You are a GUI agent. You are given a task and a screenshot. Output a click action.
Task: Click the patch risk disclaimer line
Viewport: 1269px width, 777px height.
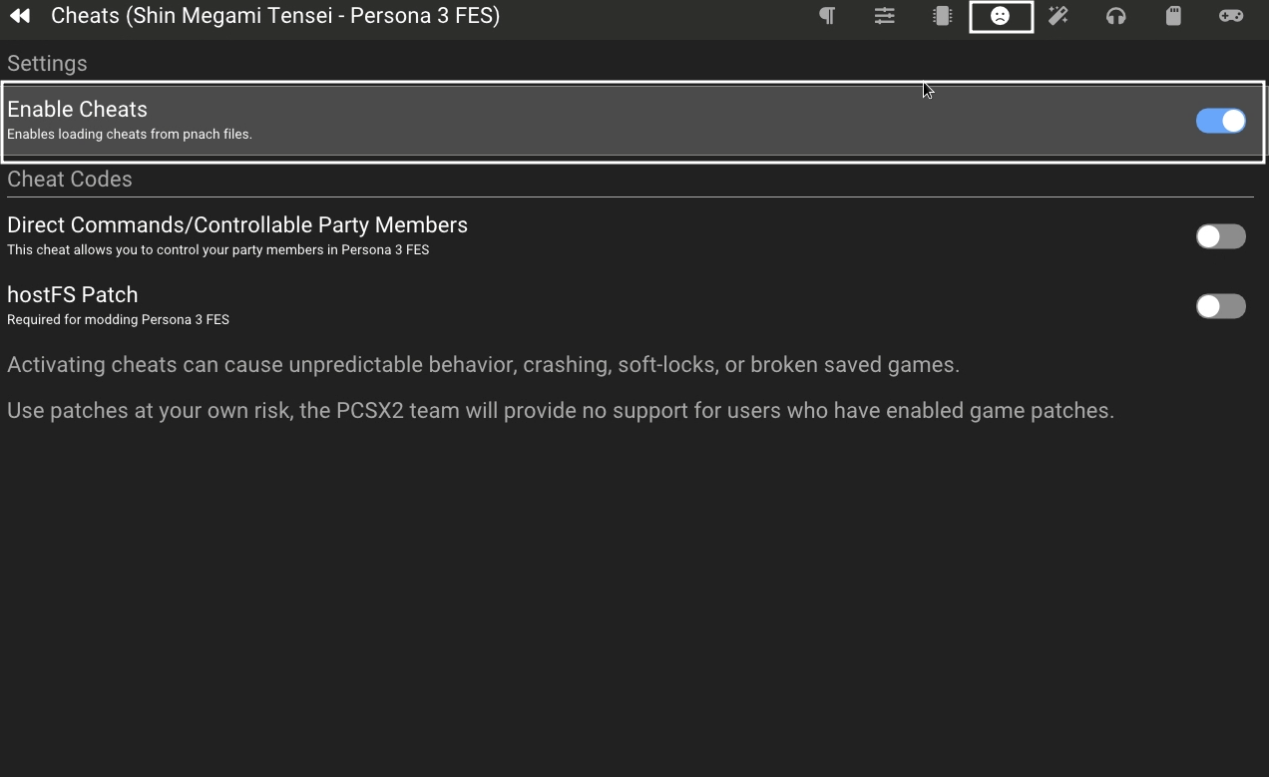click(x=561, y=410)
